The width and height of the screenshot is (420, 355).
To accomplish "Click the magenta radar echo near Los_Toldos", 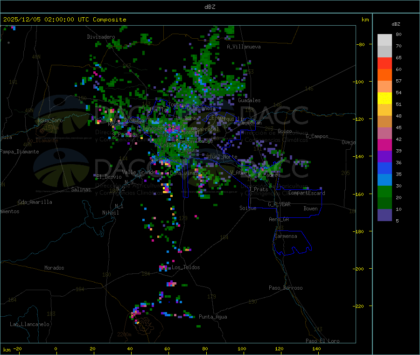I will click(x=163, y=267).
